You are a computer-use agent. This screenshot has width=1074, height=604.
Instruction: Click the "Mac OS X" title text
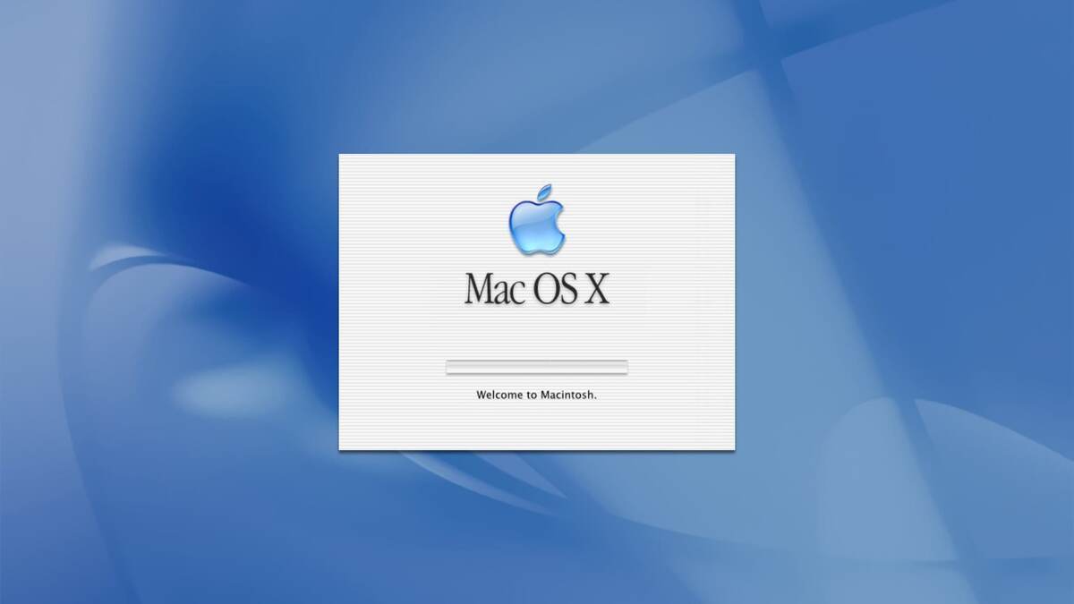pos(537,289)
